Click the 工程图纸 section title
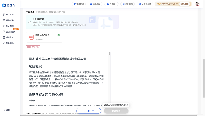The image size is (205, 116). (x=30, y=12)
